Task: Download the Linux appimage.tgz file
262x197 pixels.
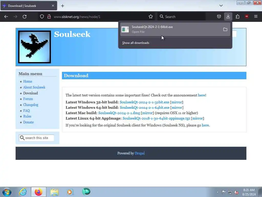Action: pyautogui.click(x=156, y=118)
